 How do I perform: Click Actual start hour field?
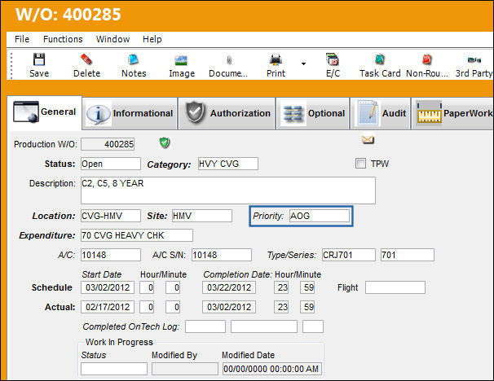coord(147,307)
